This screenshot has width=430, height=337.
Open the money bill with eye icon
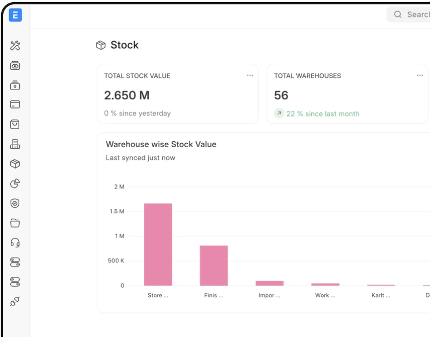[x=15, y=65]
